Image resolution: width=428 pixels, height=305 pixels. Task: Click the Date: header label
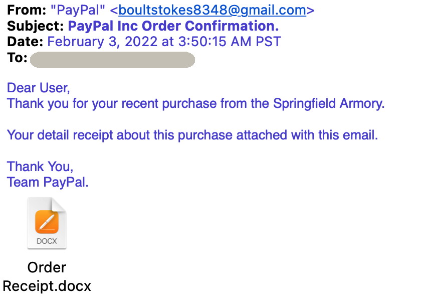click(25, 42)
